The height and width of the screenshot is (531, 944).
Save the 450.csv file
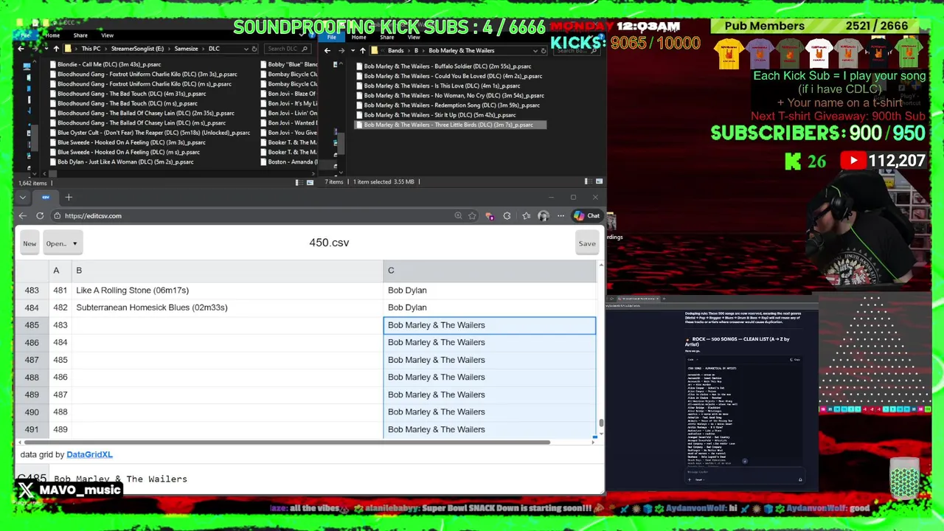[x=587, y=243]
